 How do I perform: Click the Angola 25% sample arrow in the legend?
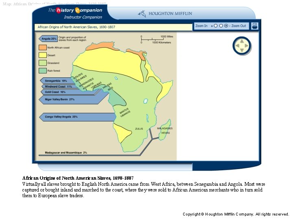[48, 39]
